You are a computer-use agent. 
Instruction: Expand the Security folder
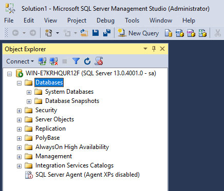(19, 111)
